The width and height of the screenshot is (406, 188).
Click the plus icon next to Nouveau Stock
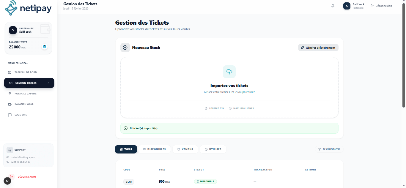click(x=125, y=47)
